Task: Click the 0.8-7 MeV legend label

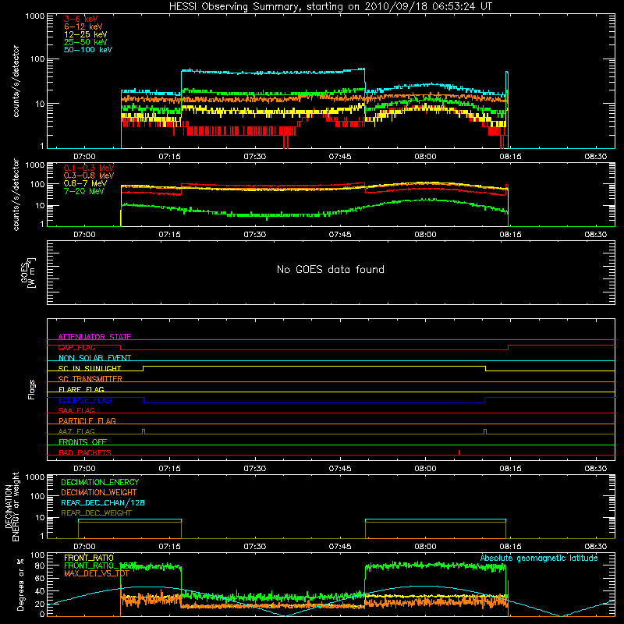Action: (x=86, y=183)
